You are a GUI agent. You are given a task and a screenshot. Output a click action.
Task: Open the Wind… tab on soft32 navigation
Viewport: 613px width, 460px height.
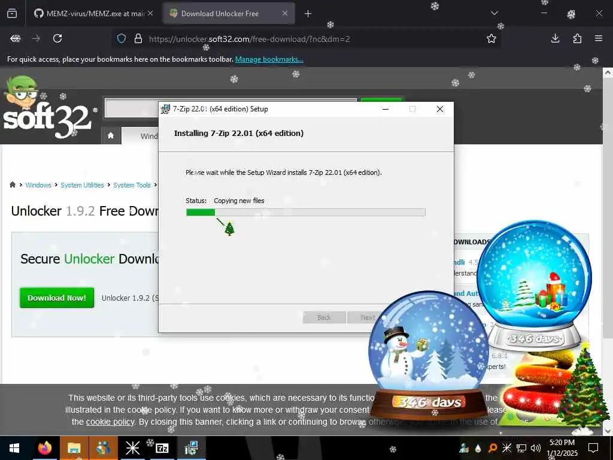[x=148, y=136]
